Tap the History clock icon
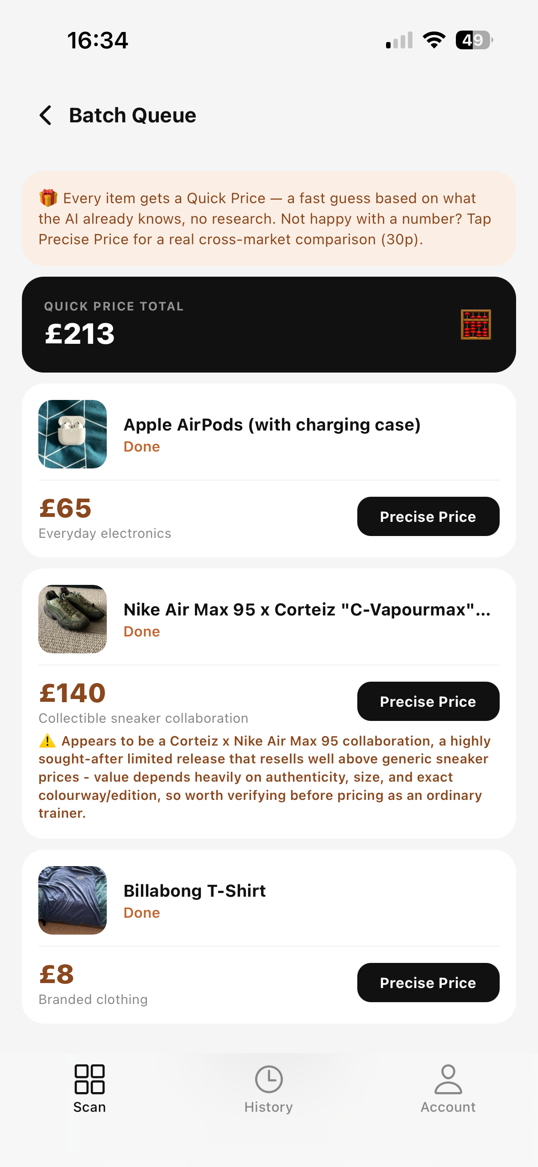Image resolution: width=538 pixels, height=1167 pixels. pos(269,1079)
